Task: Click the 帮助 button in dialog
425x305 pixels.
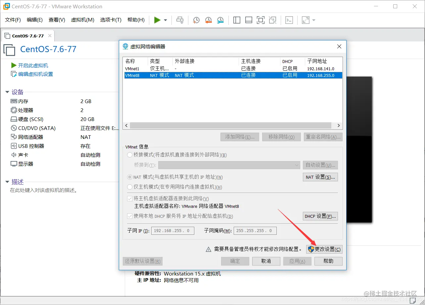Action: 328,261
